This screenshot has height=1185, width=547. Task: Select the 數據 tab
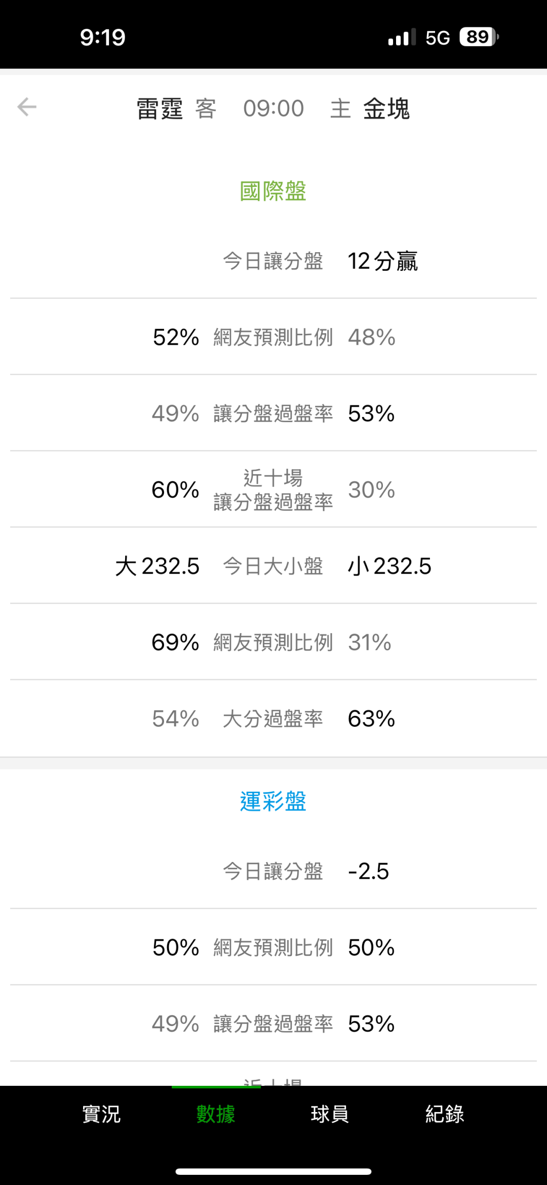216,1114
